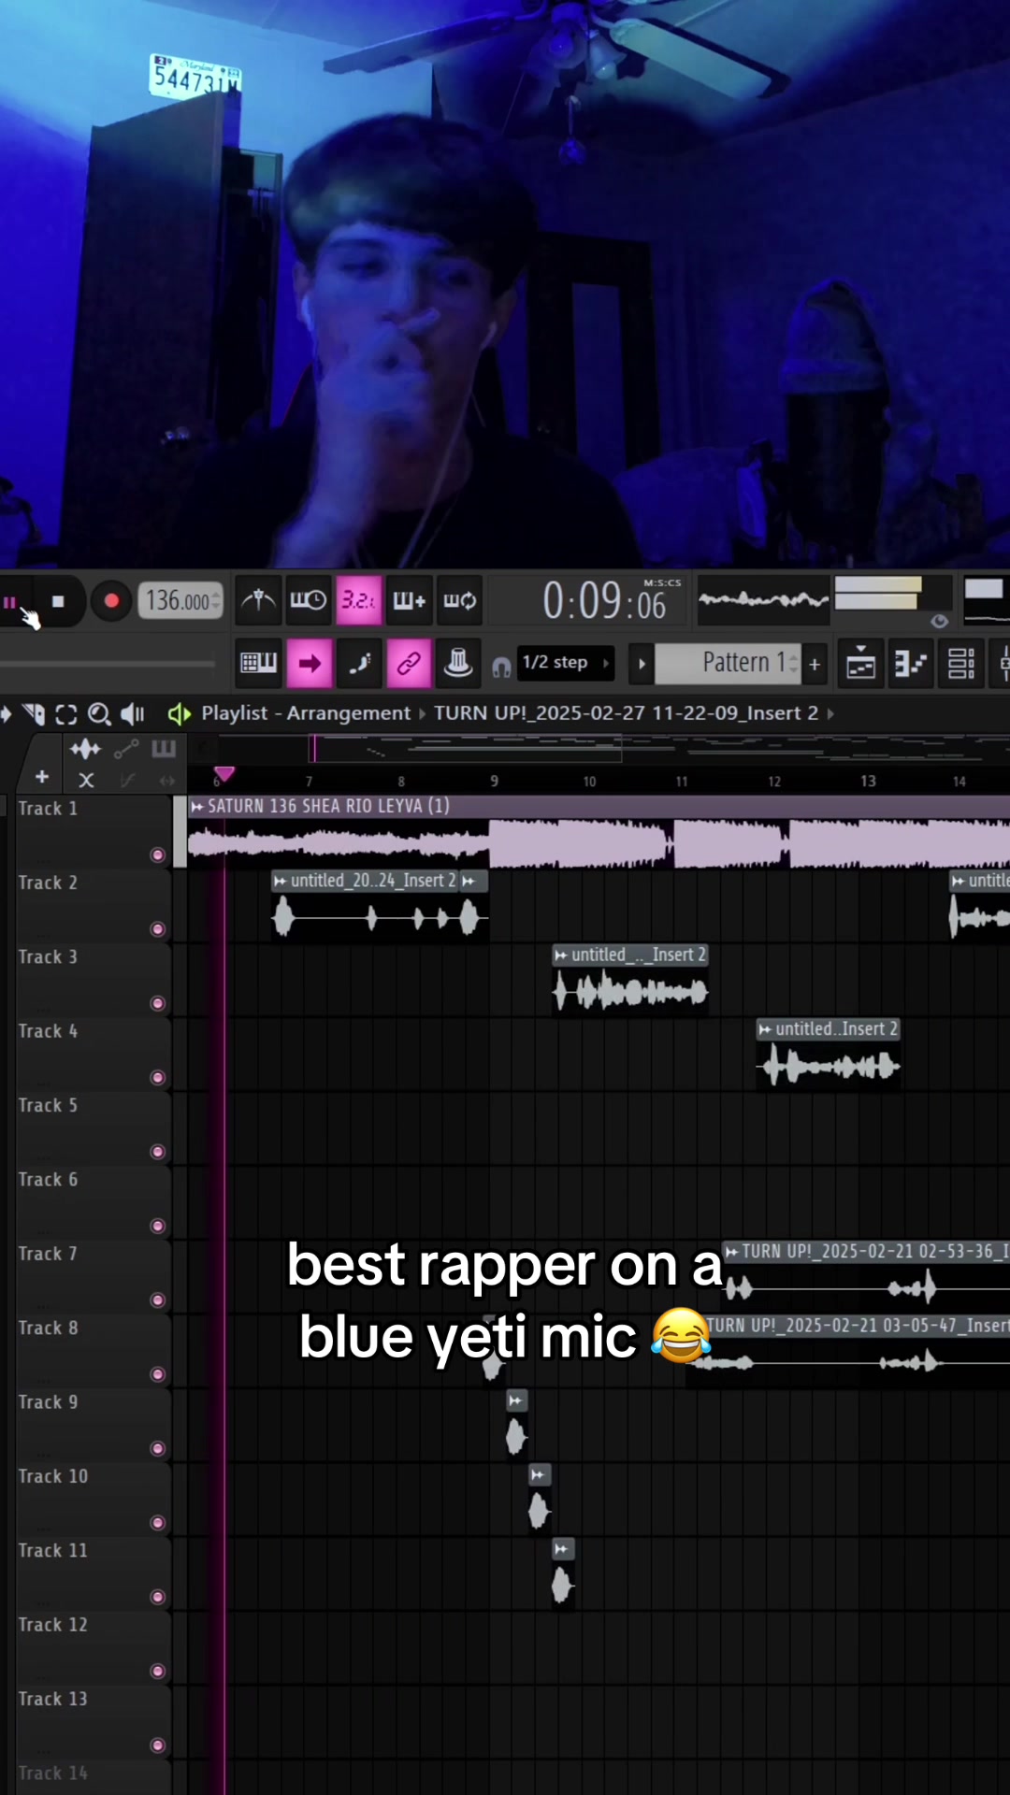
Task: Click the main snap magnet icon
Action: click(x=501, y=667)
